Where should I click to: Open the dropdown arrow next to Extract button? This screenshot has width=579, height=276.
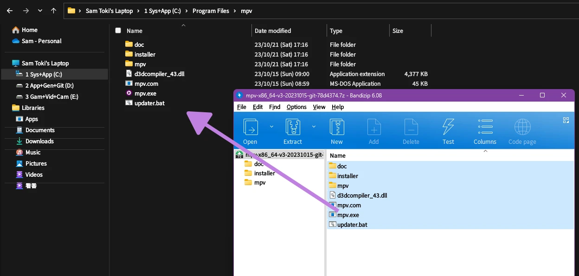[x=314, y=126]
